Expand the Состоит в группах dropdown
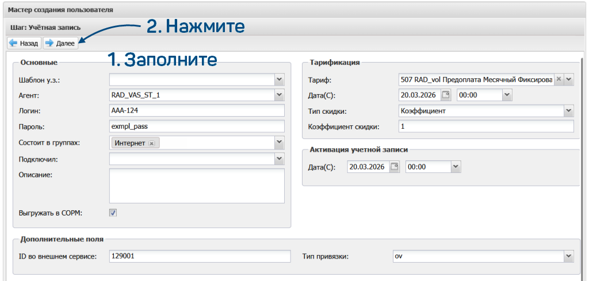589x281 pixels. click(280, 143)
